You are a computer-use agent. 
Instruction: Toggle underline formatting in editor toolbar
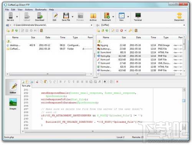pyautogui.click(x=69, y=82)
